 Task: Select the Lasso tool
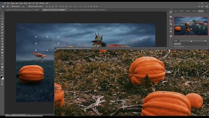pos(2,18)
